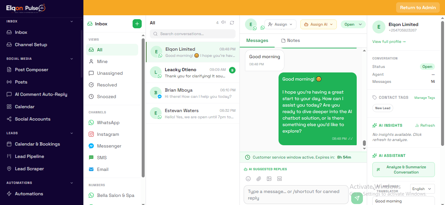
Task: Collapse the AUTOMATIONS sidebar section
Action: [72, 183]
